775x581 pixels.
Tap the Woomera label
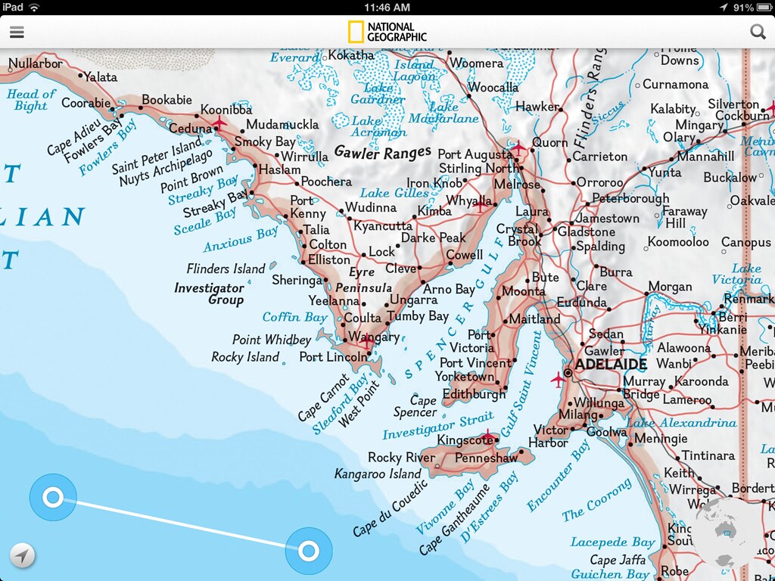[x=477, y=64]
